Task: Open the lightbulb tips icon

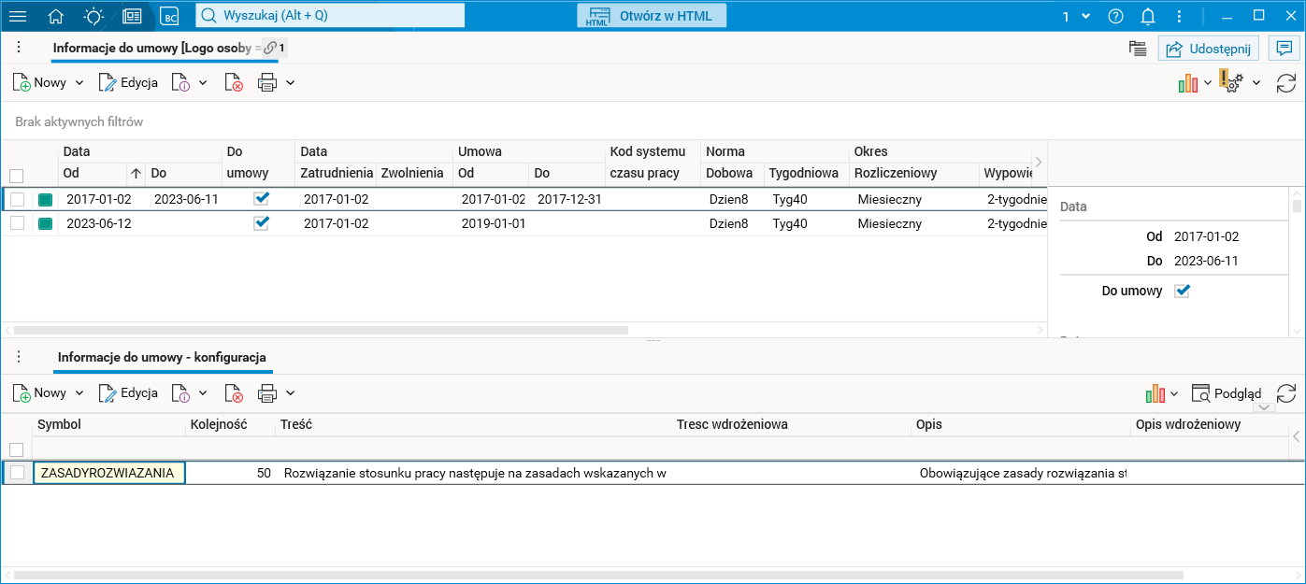Action: click(93, 16)
